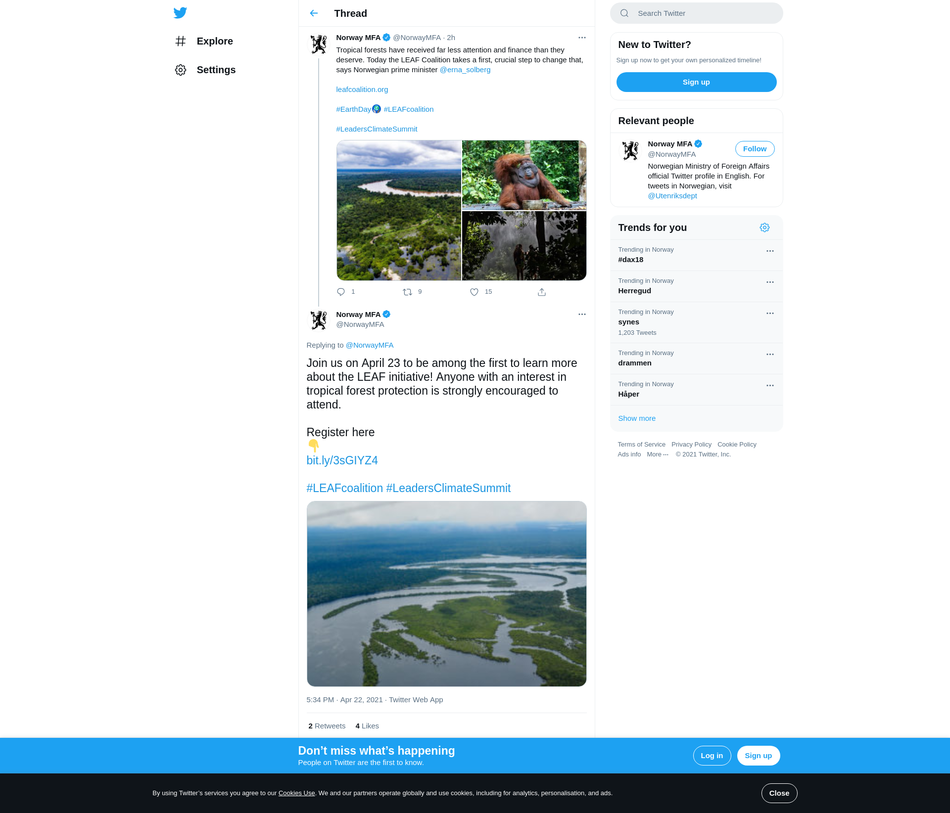Close the cookie notice banner
This screenshot has height=813, width=950.
(x=779, y=793)
